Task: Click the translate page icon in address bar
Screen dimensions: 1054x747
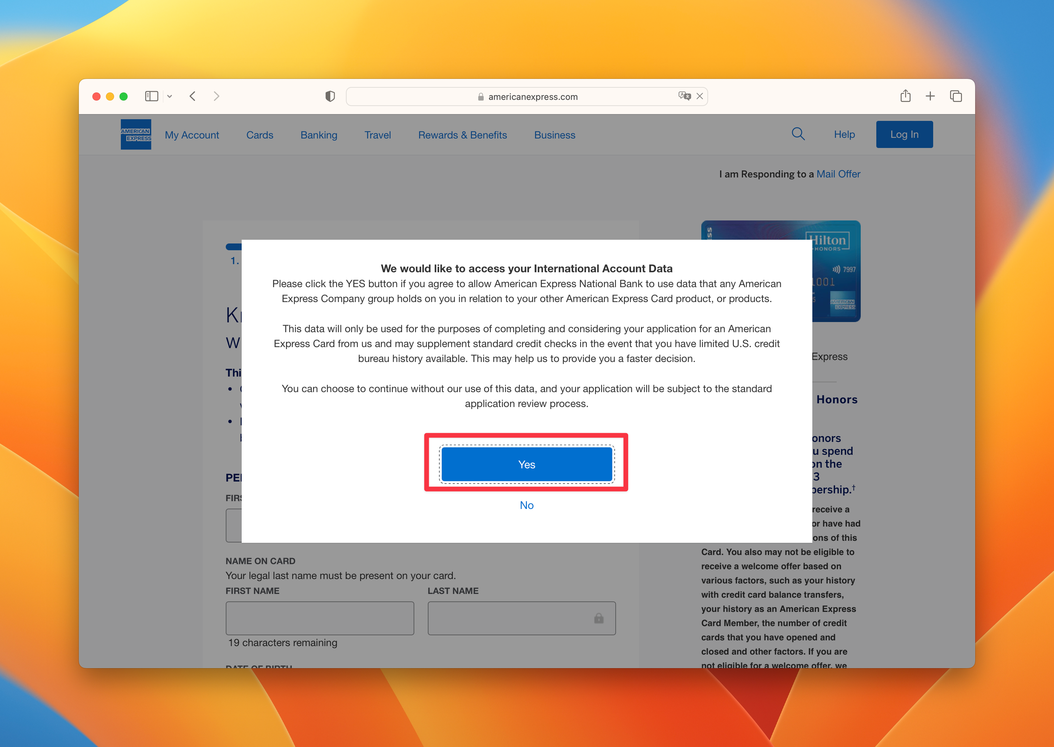Action: (684, 96)
